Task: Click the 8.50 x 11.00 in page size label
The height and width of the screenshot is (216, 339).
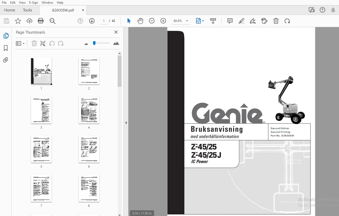Action: tap(142, 213)
